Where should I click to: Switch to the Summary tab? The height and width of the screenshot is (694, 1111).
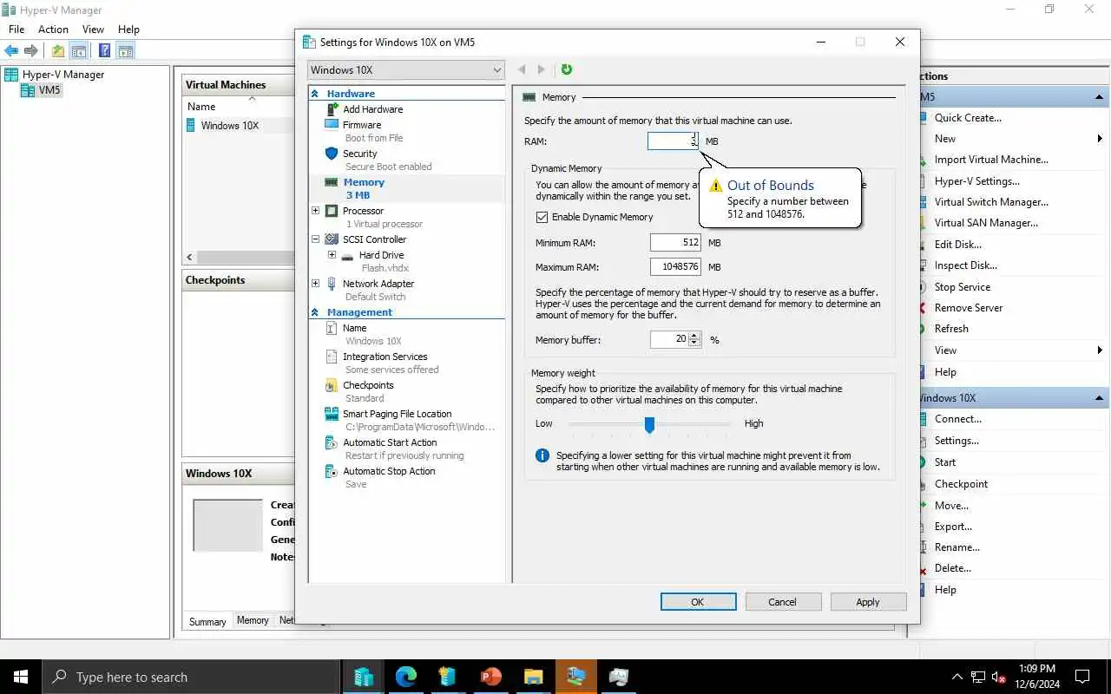[x=208, y=621]
